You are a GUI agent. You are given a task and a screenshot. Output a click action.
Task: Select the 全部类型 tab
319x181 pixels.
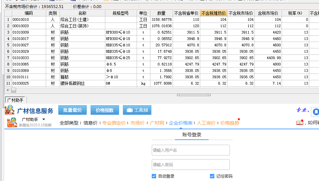[x=69, y=123]
